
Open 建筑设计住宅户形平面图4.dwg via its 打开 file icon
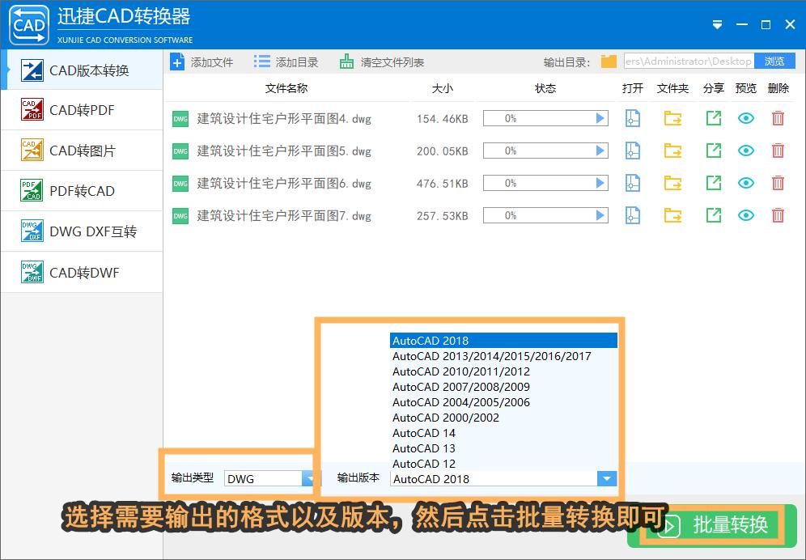tap(632, 118)
